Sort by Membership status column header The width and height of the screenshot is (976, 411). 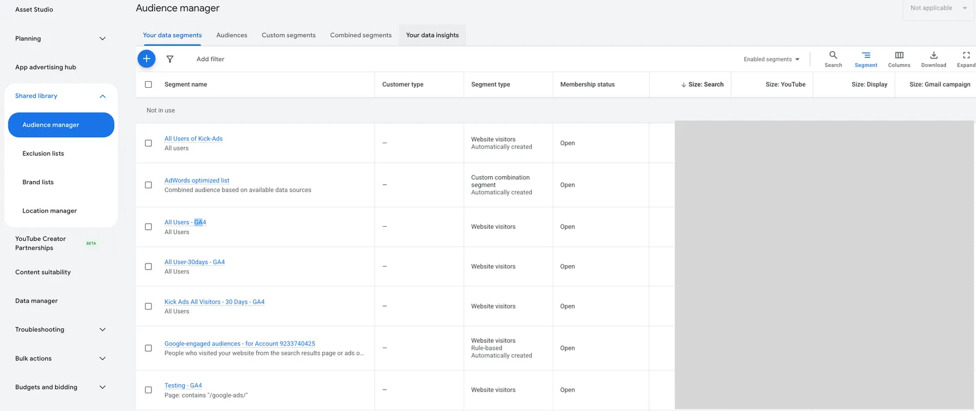[587, 85]
